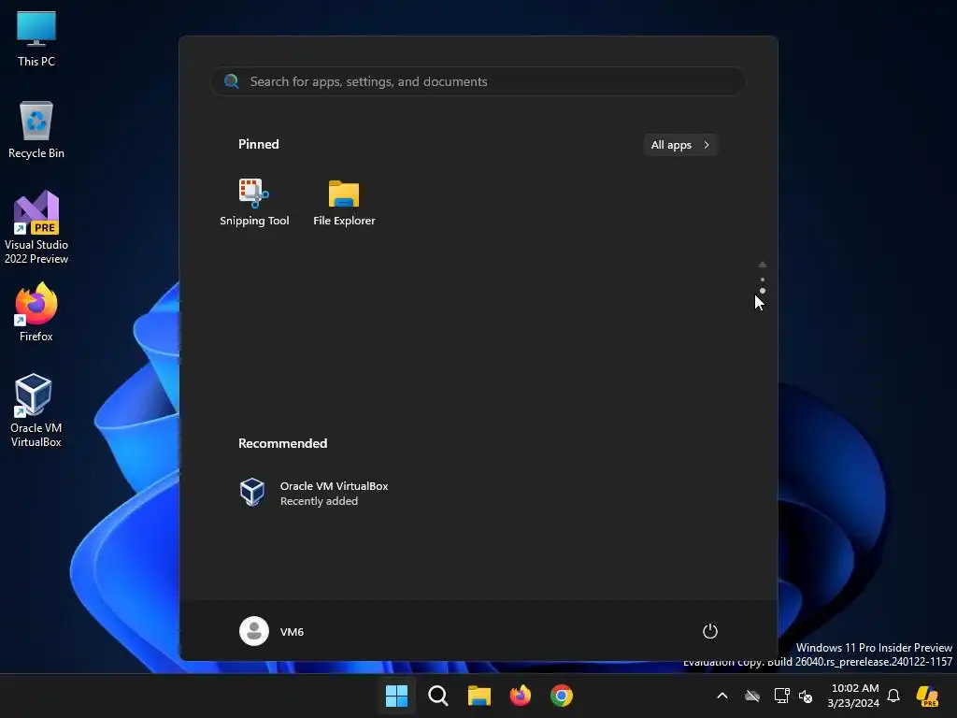The height and width of the screenshot is (718, 957).
Task: Go to previous pinned page arrow
Action: coord(763,265)
